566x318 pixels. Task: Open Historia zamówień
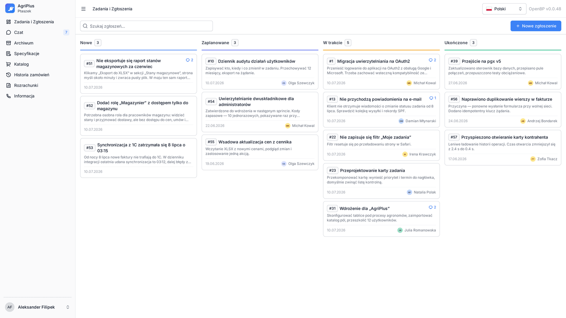(37, 75)
